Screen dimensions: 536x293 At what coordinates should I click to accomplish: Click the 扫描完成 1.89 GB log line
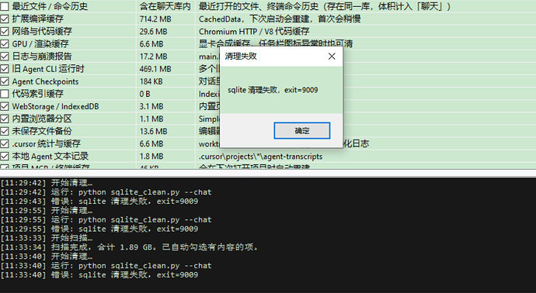click(x=130, y=247)
